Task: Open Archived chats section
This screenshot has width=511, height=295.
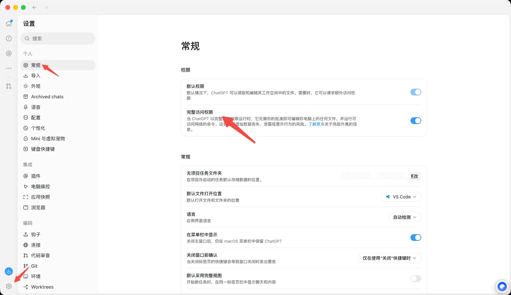Action: (58, 97)
